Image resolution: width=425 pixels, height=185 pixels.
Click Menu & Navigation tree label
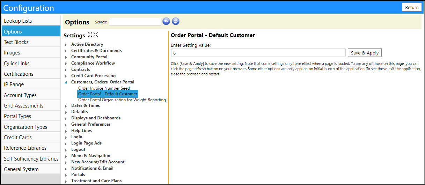click(x=91, y=156)
